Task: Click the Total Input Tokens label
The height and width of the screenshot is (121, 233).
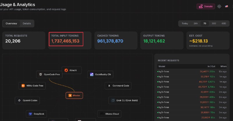Action: click(65, 36)
